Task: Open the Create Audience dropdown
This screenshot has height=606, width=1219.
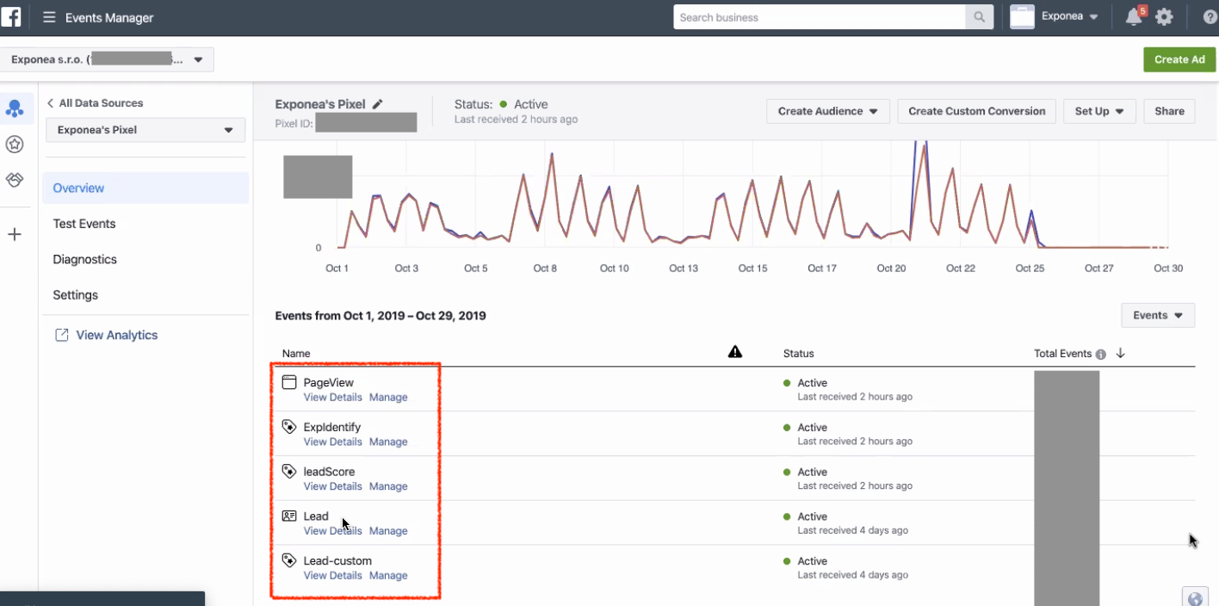Action: (x=828, y=111)
